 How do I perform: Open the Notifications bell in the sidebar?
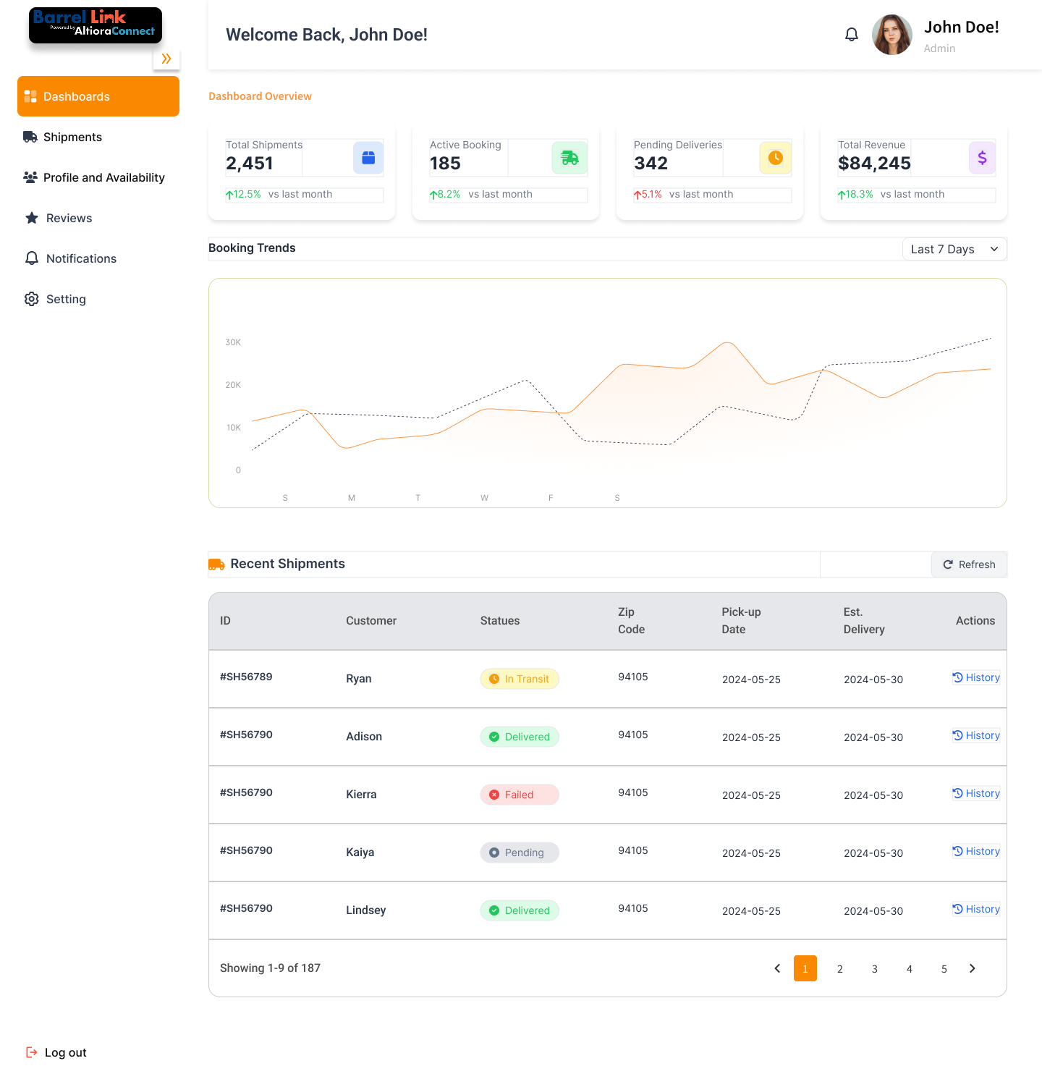(x=31, y=258)
